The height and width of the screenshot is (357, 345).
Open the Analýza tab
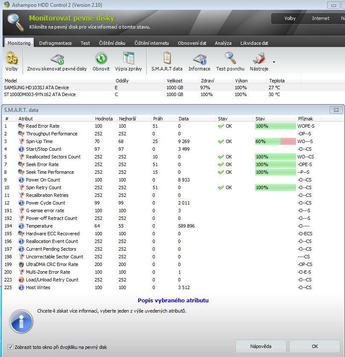[223, 43]
